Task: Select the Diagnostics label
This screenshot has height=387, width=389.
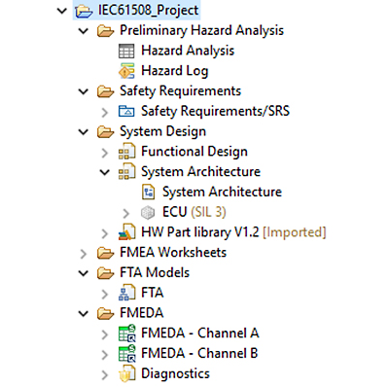Action: (175, 374)
